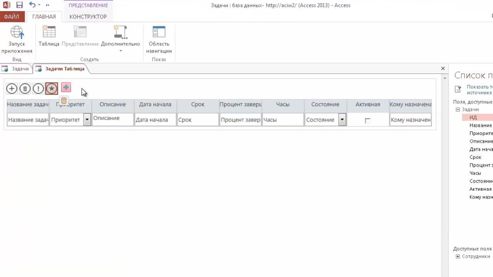Image resolution: width=493 pixels, height=277 pixels.
Task: Open the data popup icon below action bar
Action: [x=64, y=101]
